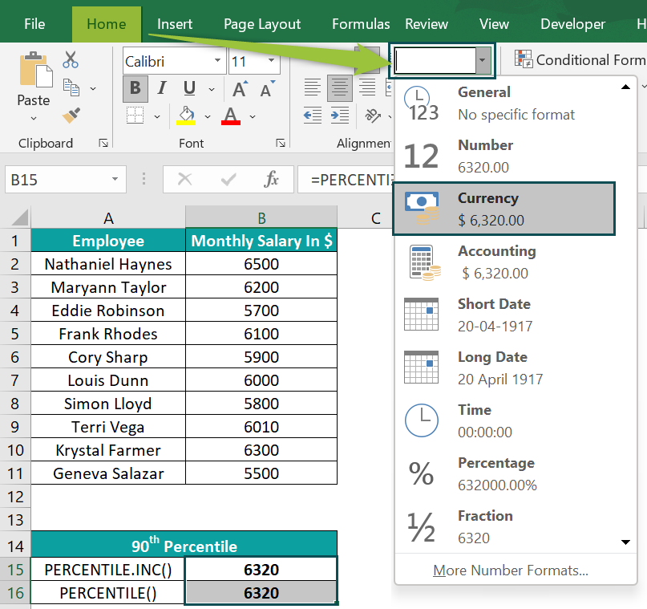Align text right in cell
647x609 pixels.
coord(367,88)
